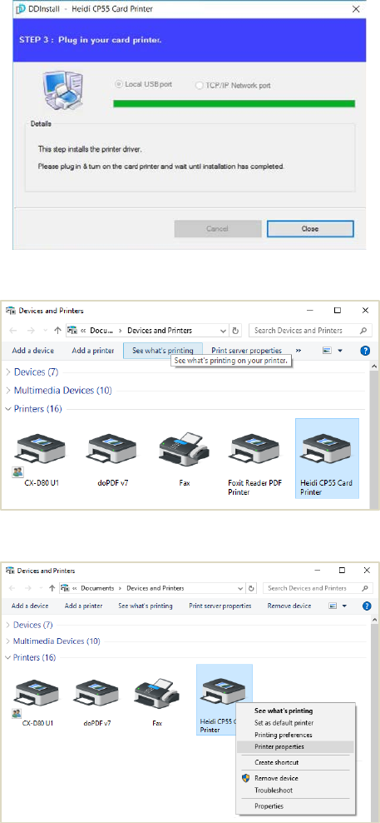Click vertical scrollbar in upper Devices window
The image size is (380, 823).
pos(374,433)
